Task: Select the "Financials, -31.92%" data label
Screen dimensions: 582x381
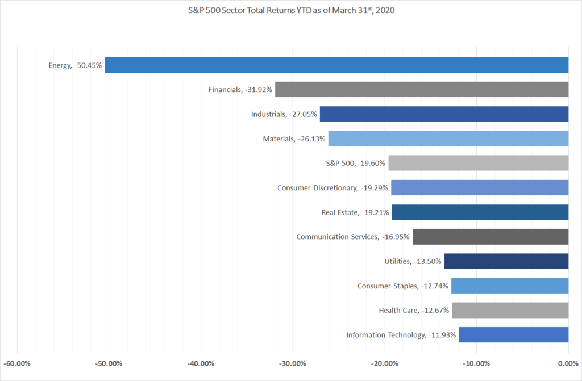Action: (240, 90)
